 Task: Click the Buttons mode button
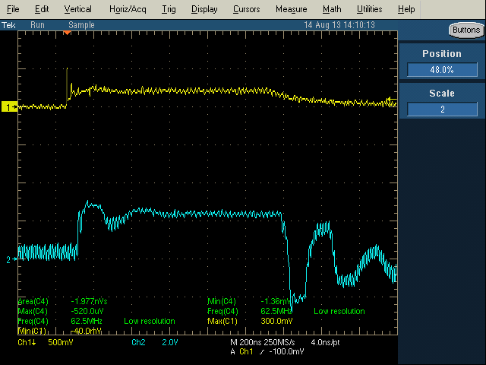[466, 30]
